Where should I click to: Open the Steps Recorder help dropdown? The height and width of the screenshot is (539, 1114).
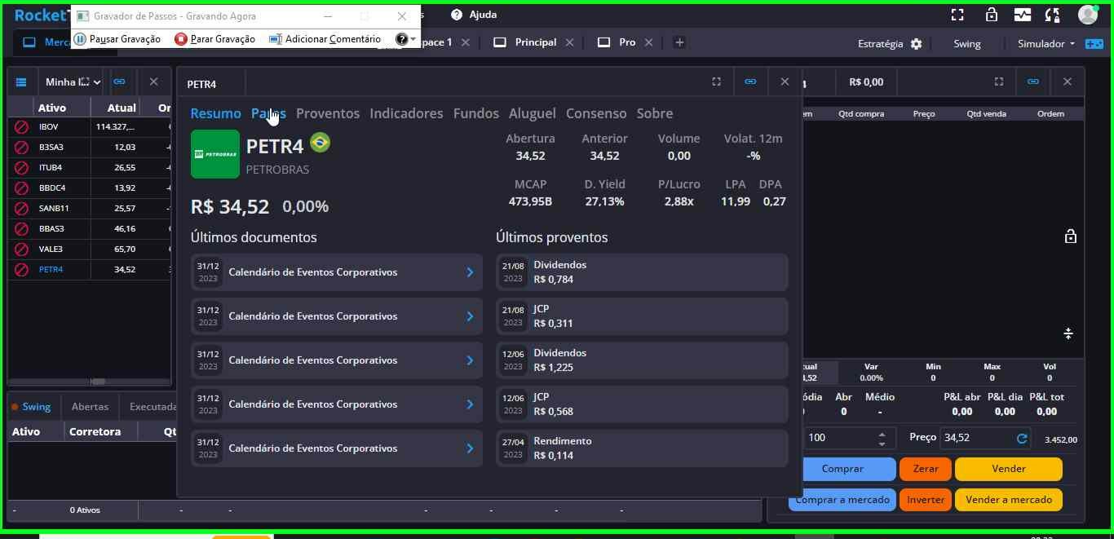pyautogui.click(x=406, y=39)
